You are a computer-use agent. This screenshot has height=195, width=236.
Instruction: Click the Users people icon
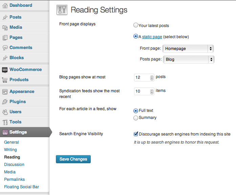pyautogui.click(x=5, y=112)
